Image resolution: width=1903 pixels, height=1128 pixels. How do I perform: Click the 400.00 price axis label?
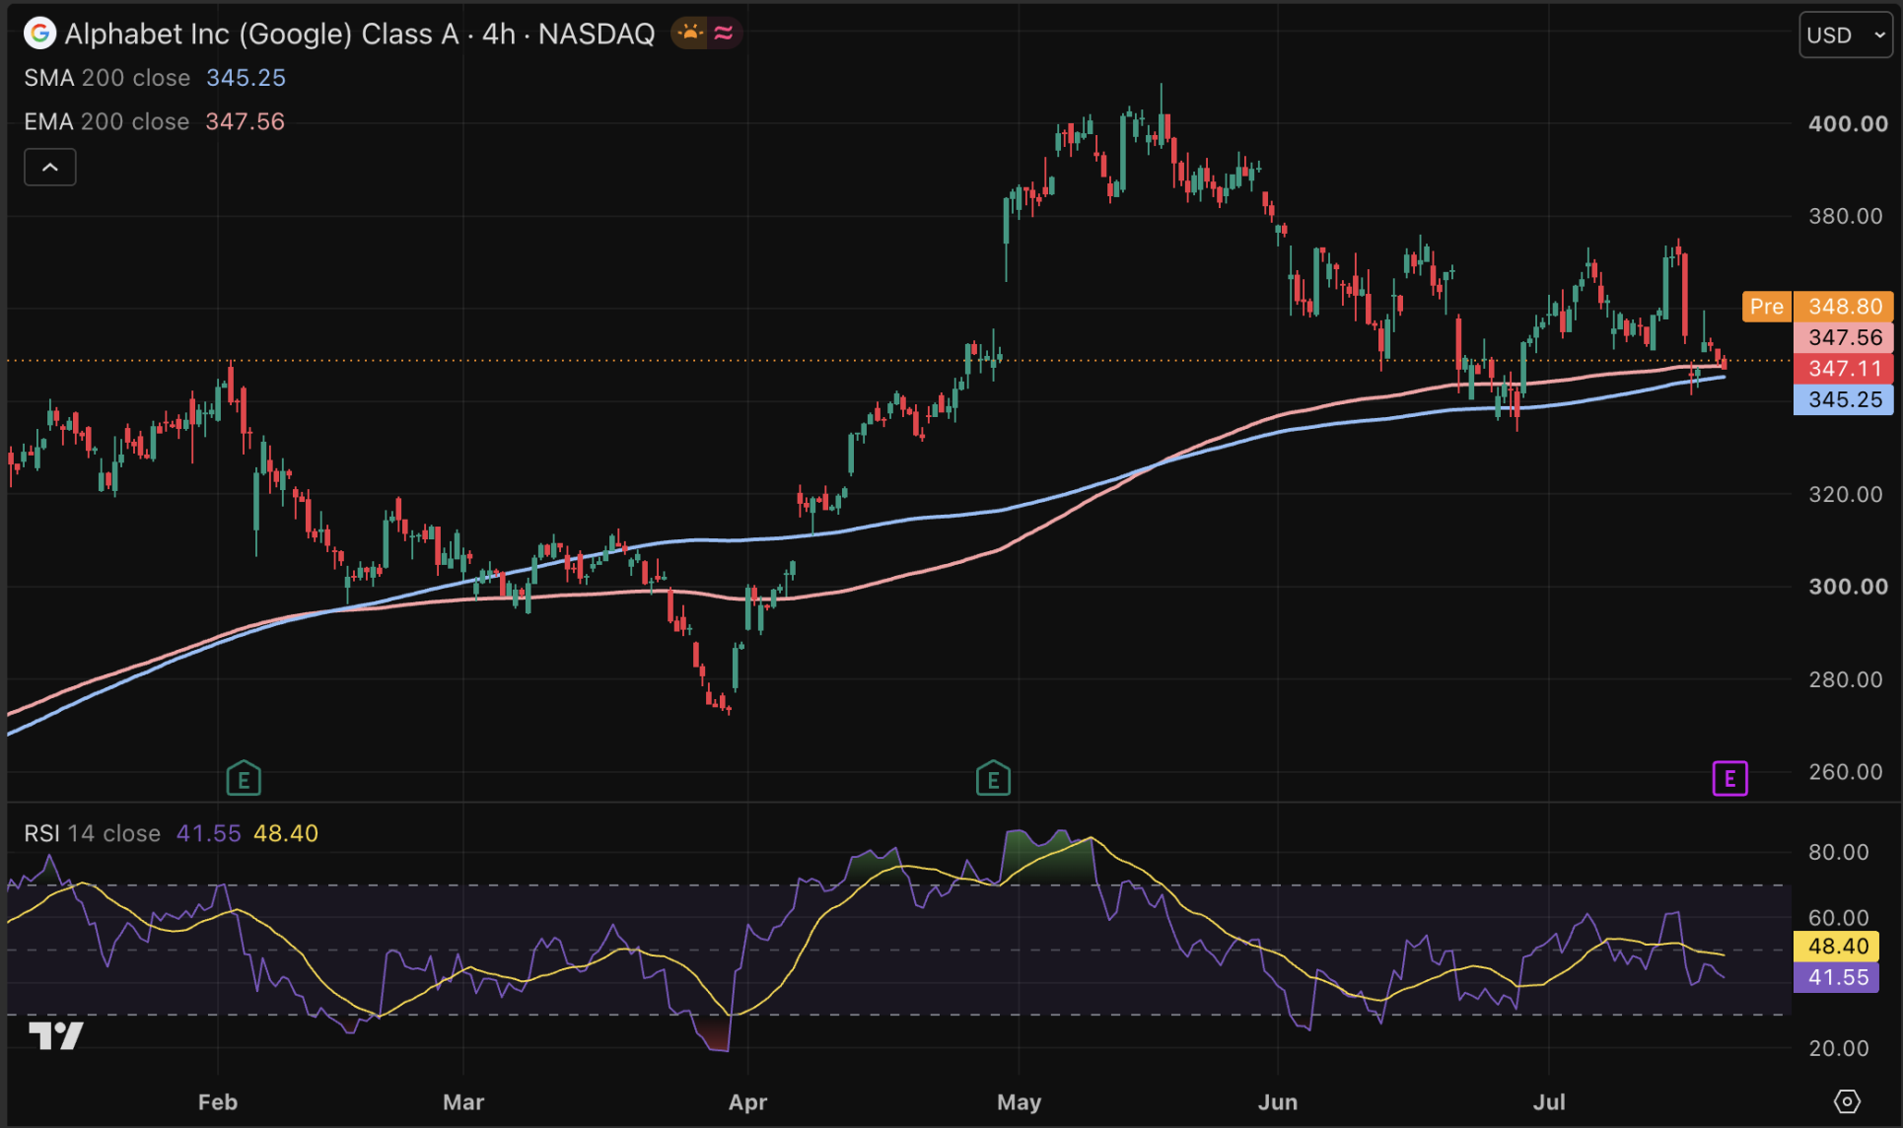point(1848,123)
